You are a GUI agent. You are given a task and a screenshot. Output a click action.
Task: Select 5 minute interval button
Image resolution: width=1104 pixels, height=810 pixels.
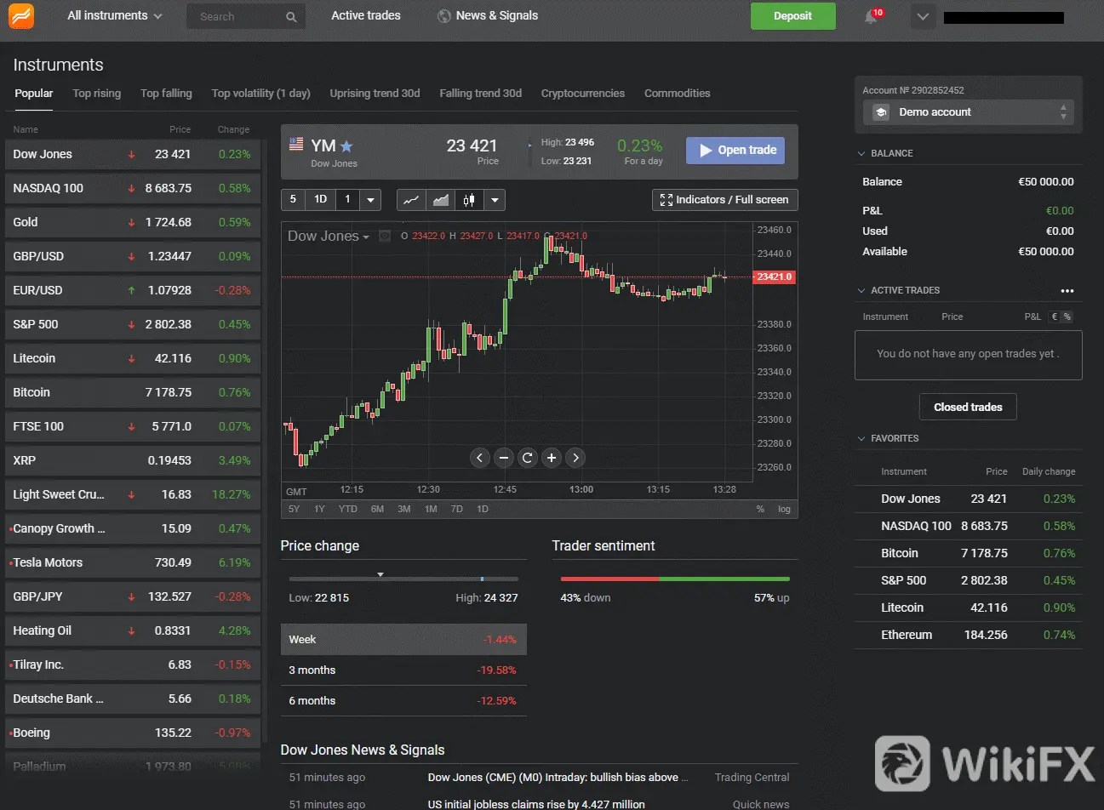point(293,200)
